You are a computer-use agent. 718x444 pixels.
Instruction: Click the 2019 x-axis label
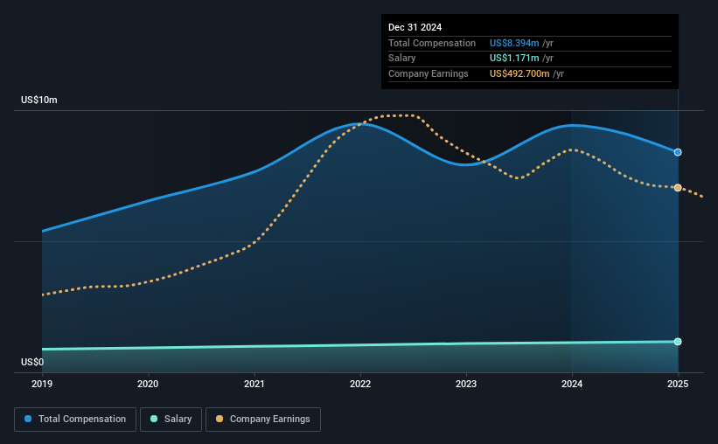(42, 384)
